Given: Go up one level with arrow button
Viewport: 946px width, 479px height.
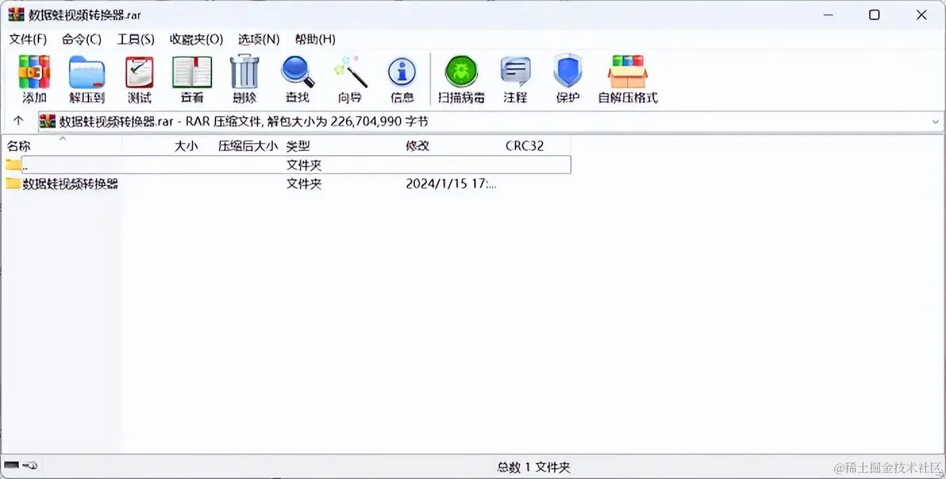Looking at the screenshot, I should (x=18, y=121).
